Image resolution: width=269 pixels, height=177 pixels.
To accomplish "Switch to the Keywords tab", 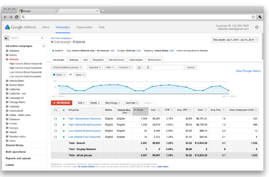I will [98, 60].
